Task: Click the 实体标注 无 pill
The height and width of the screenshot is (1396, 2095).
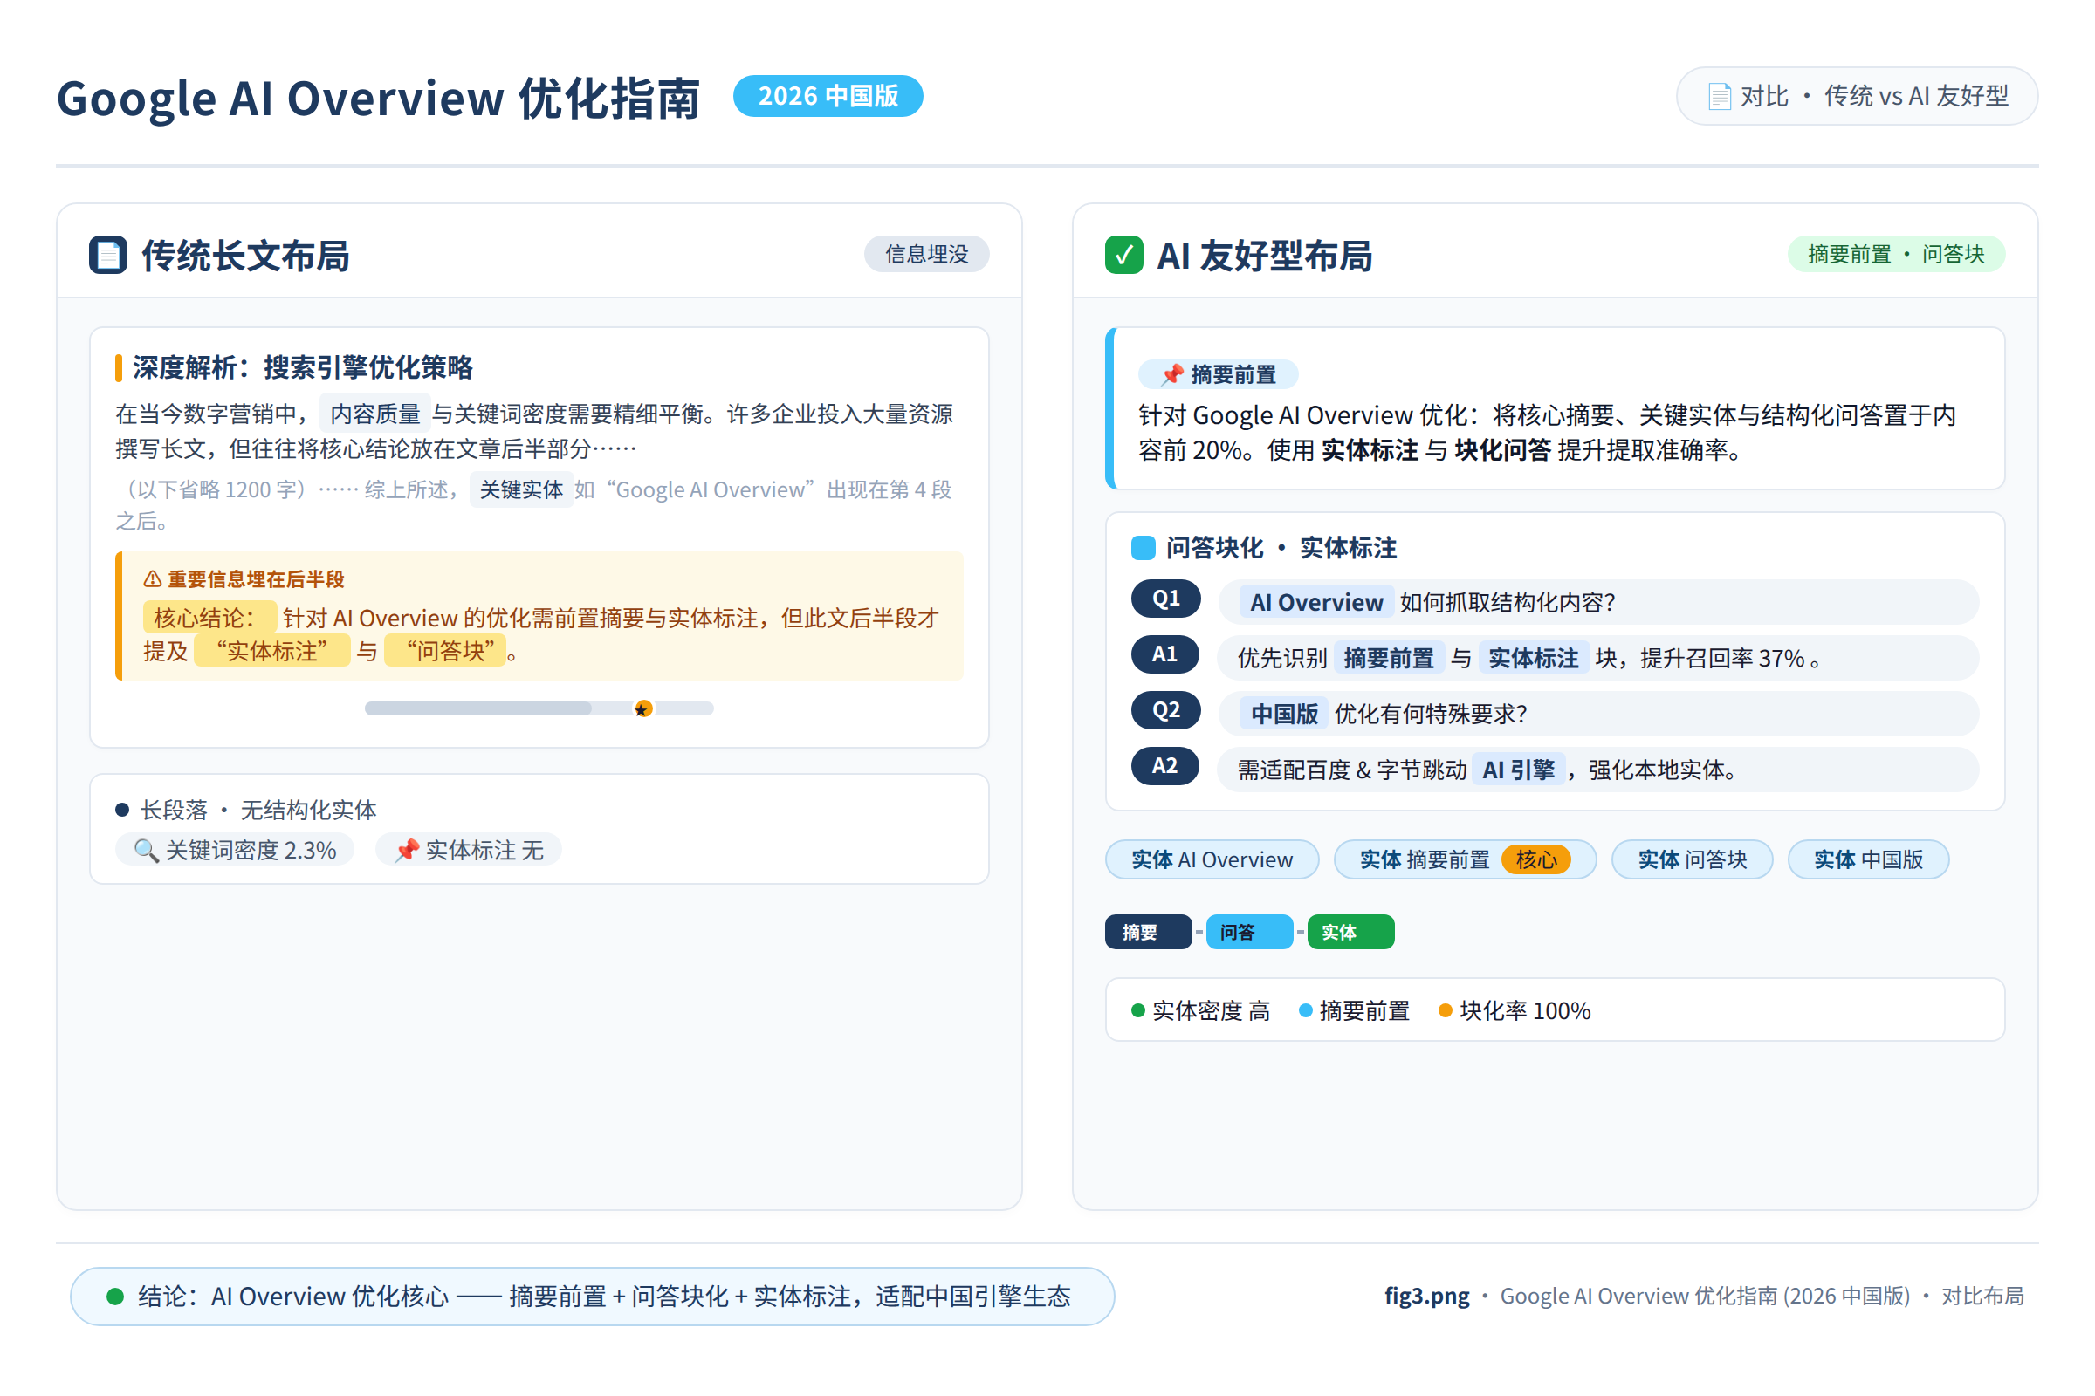Action: tap(469, 850)
